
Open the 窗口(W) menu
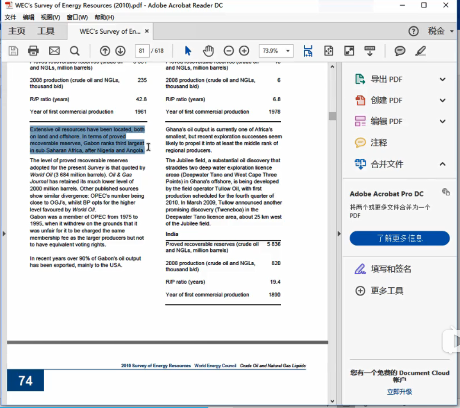(77, 17)
